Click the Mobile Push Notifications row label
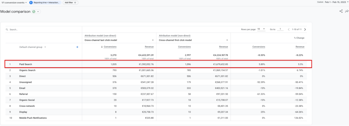This screenshot has height=126, width=349. (x=33, y=118)
